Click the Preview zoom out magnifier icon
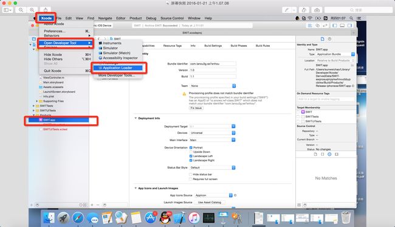Image resolution: width=395 pixels, height=227 pixels. [x=21, y=10]
